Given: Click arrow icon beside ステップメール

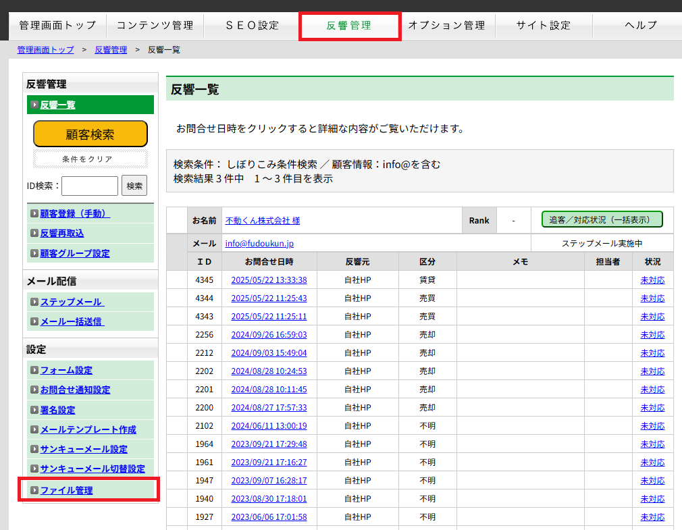Looking at the screenshot, I should point(34,302).
